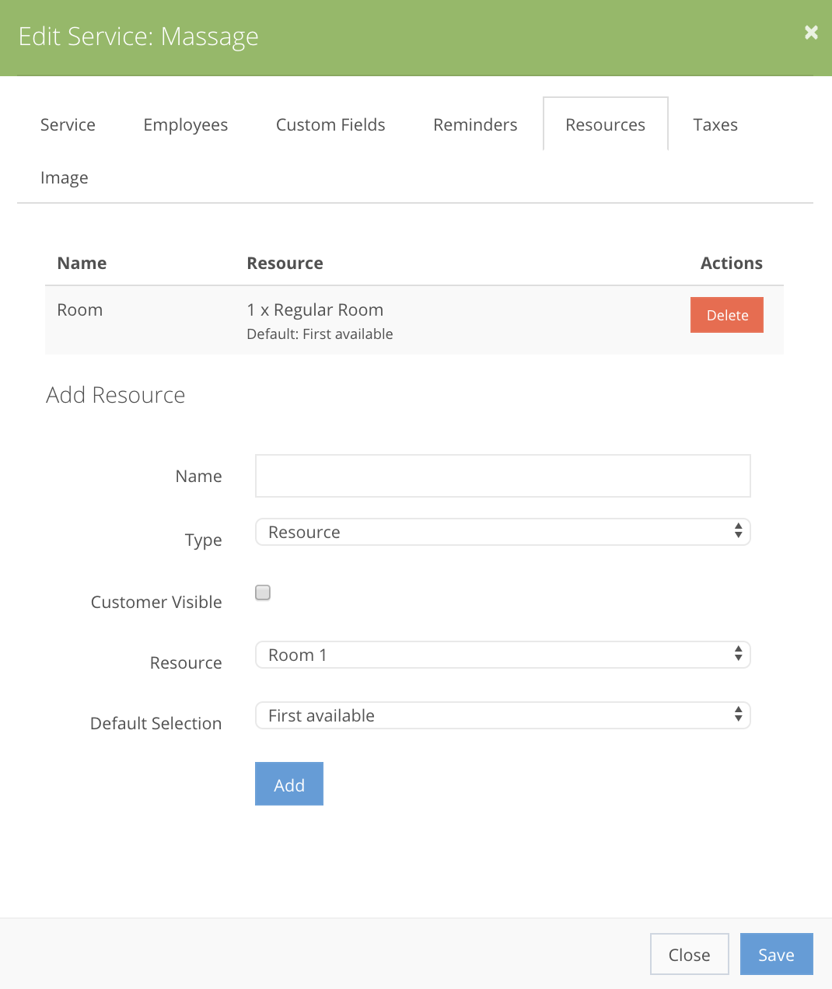Open the Image tab
The image size is (832, 989).
(64, 177)
